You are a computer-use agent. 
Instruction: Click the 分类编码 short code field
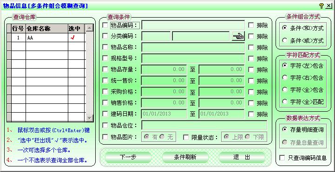pos(156,36)
